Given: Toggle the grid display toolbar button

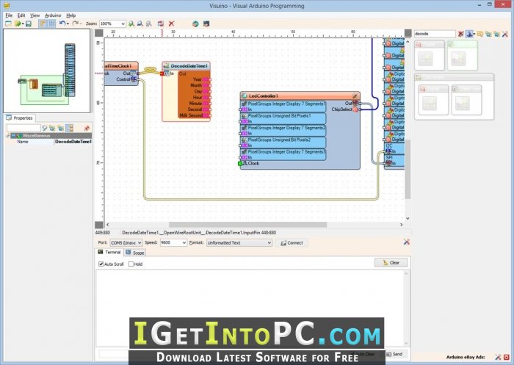Looking at the screenshot, I should click(x=52, y=24).
